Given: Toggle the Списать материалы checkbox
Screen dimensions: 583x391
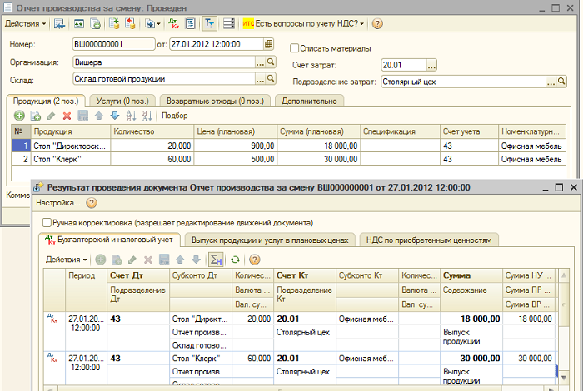Looking at the screenshot, I should [294, 48].
